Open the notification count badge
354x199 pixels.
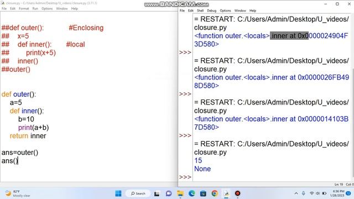coord(348,193)
